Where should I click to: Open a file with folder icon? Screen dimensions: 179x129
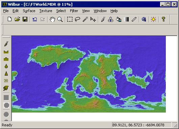click(17, 19)
